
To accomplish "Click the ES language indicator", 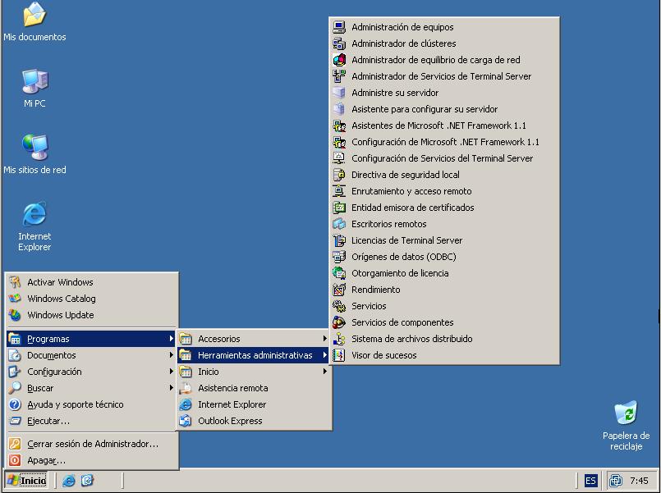I will (590, 481).
